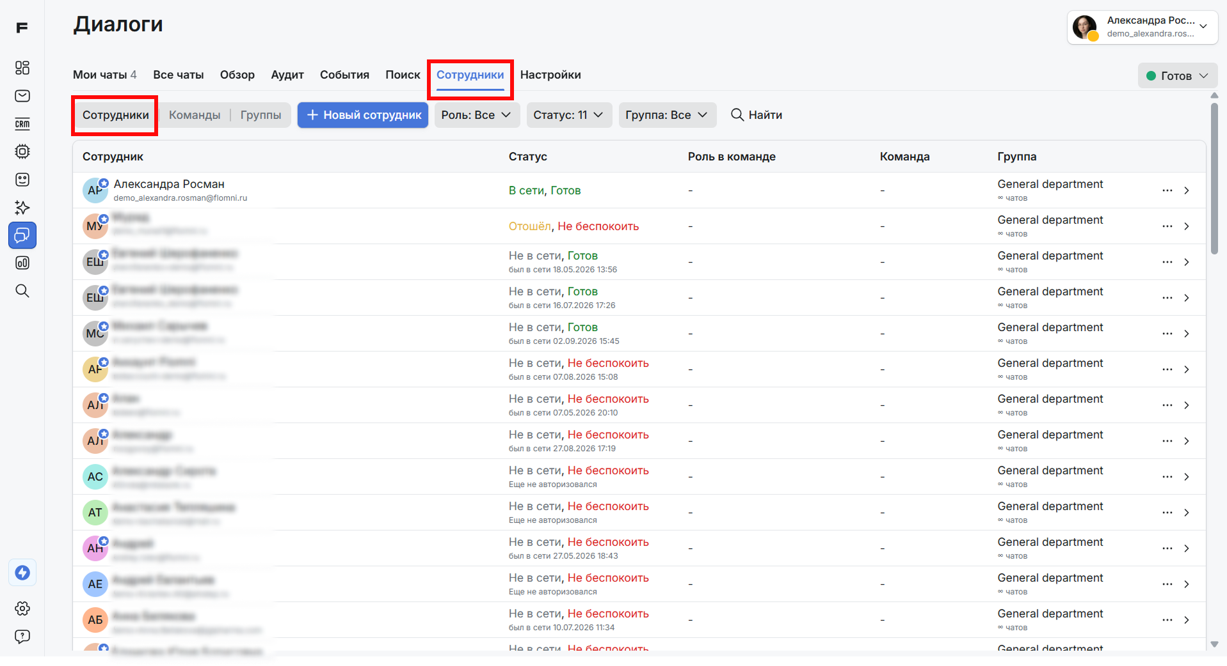
Task: Open the AI sparkle sidebar icon
Action: [x=22, y=208]
